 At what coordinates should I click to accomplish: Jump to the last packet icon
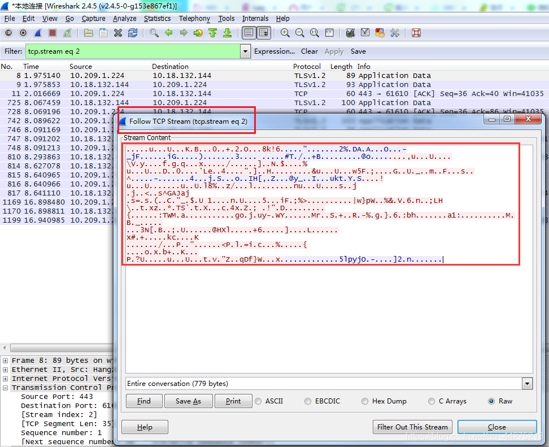227,33
